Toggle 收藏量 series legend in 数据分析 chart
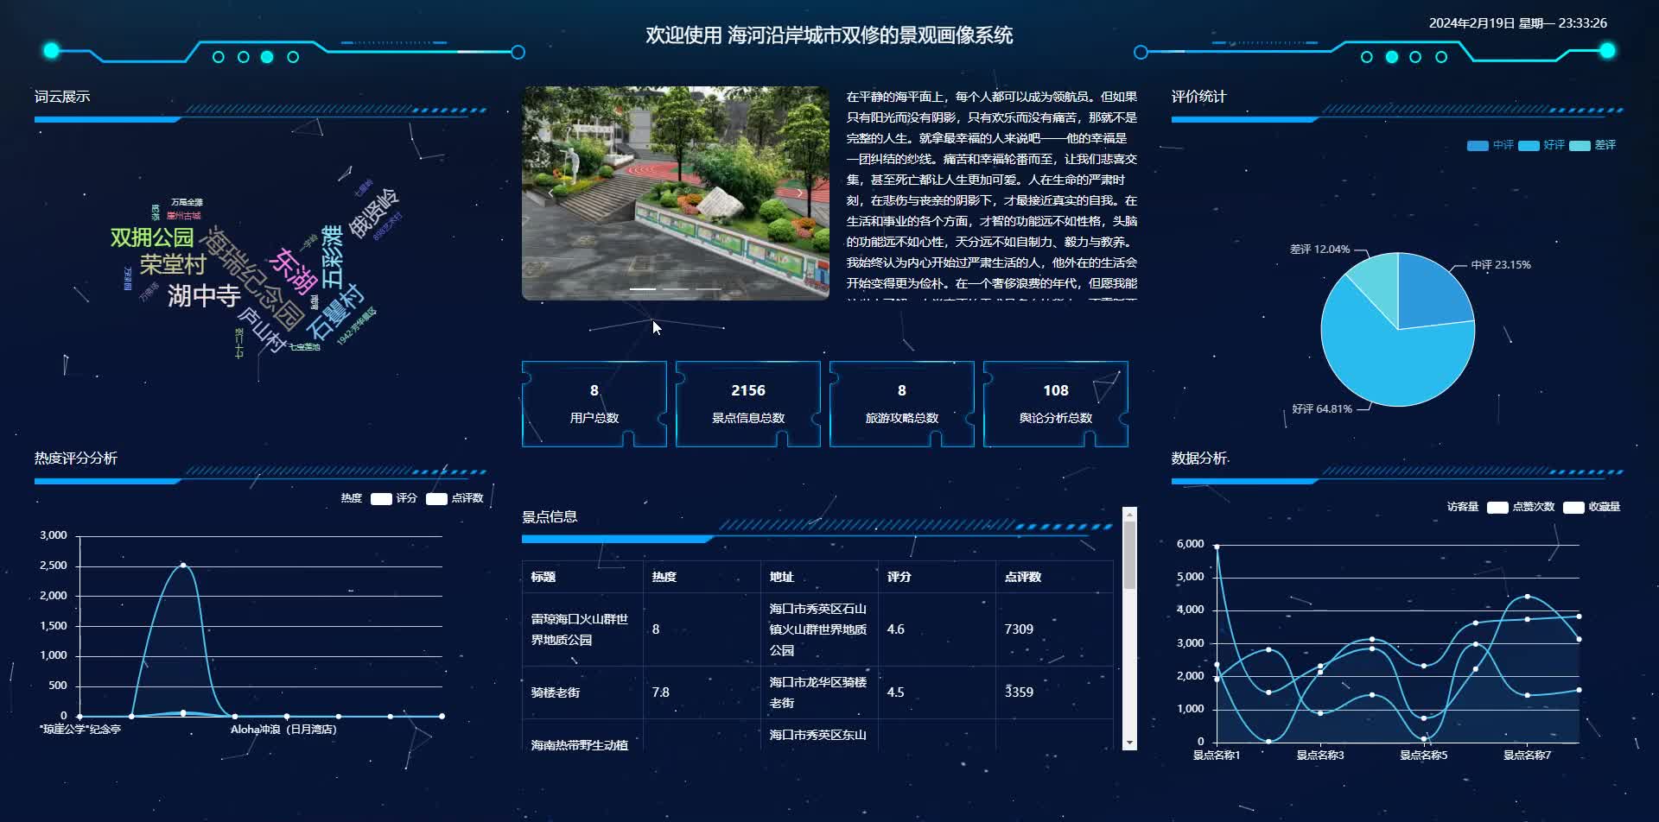1659x822 pixels. [x=1592, y=507]
